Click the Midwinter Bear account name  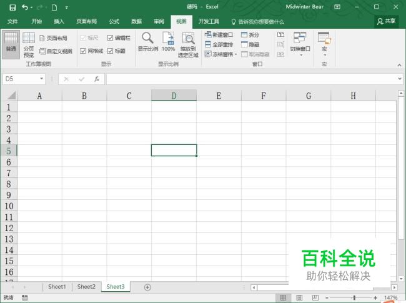[x=305, y=7]
